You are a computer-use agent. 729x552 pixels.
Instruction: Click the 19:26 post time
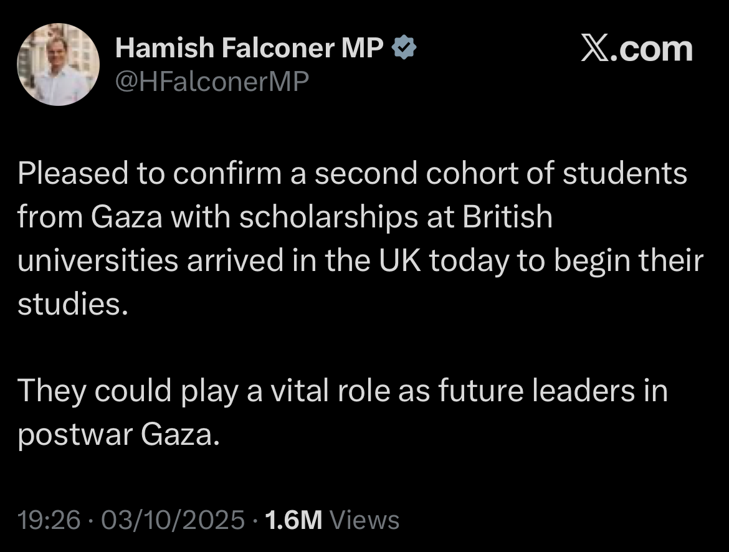(49, 520)
